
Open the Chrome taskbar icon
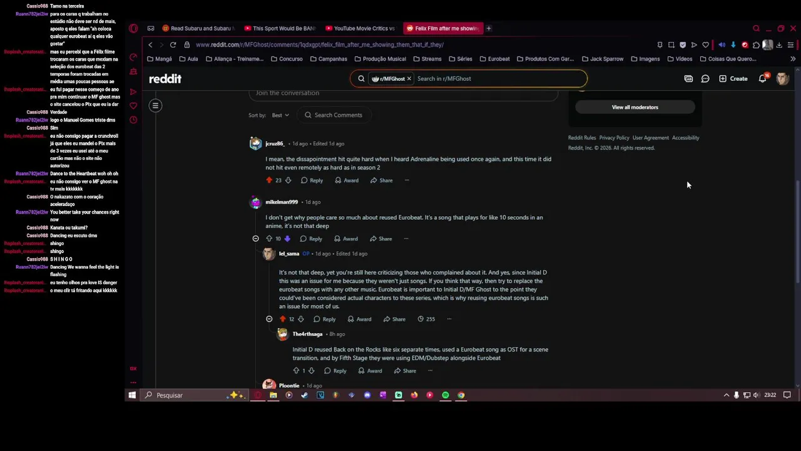461,395
